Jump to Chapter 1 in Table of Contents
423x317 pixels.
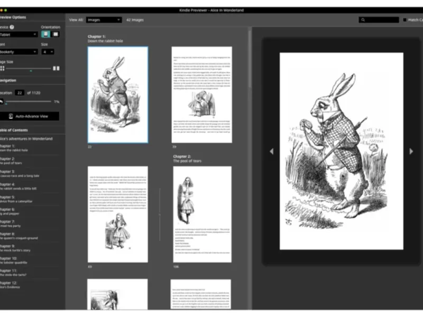coord(14,148)
